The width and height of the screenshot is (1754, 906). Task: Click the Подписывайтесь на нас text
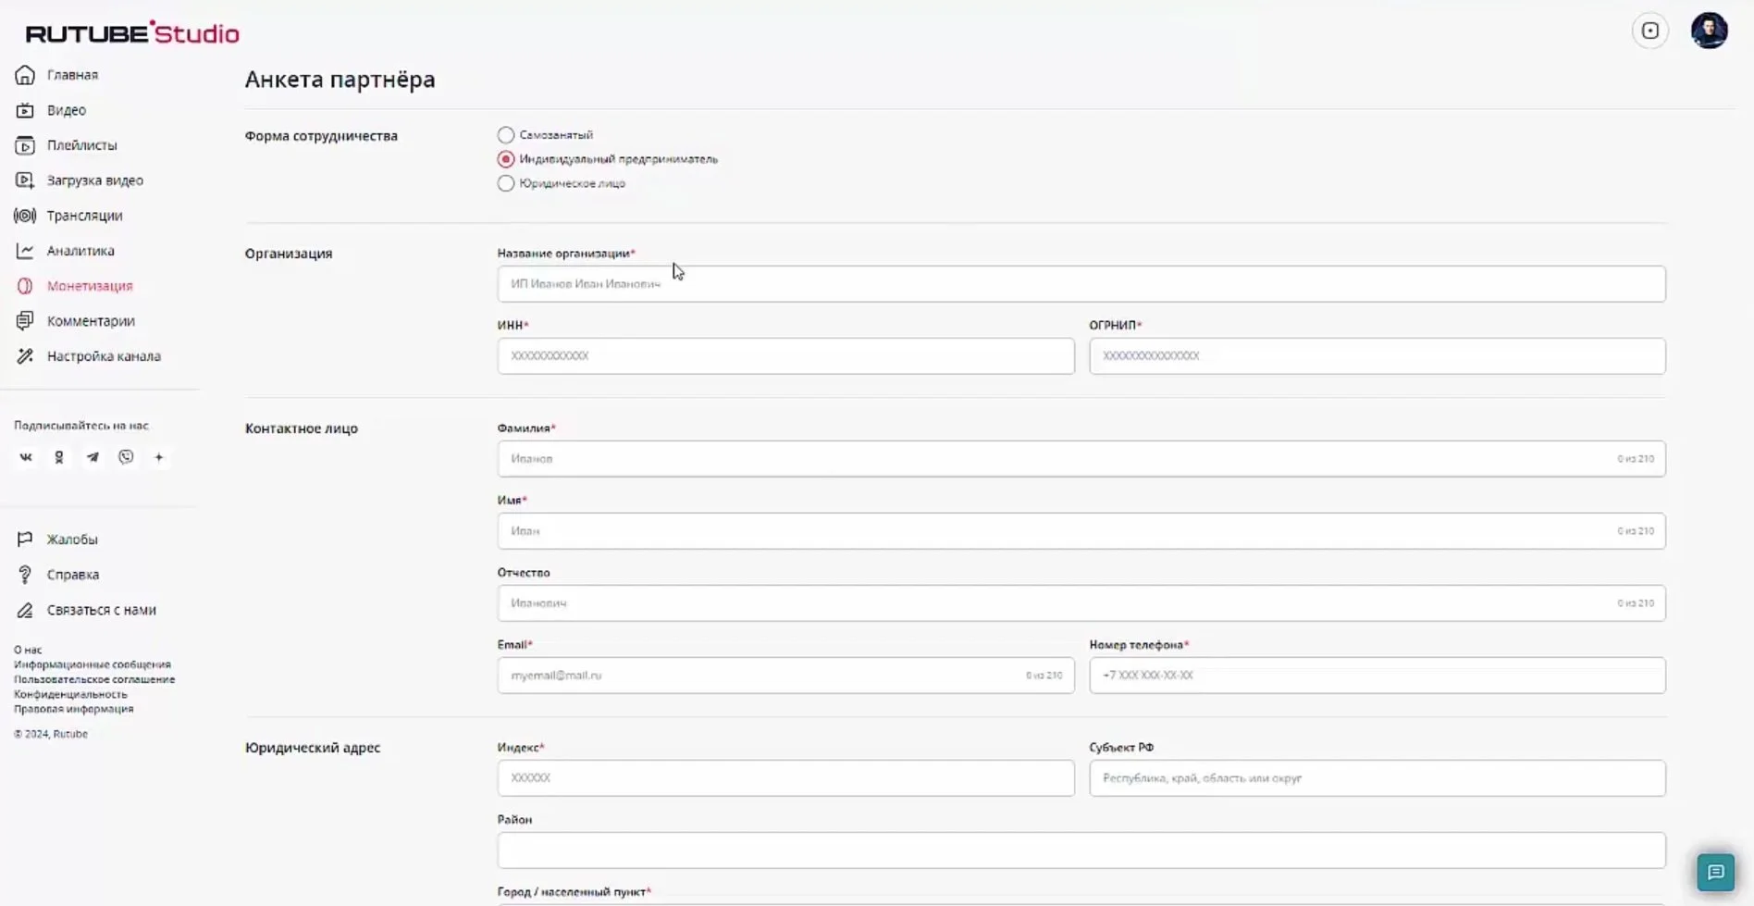pos(81,426)
